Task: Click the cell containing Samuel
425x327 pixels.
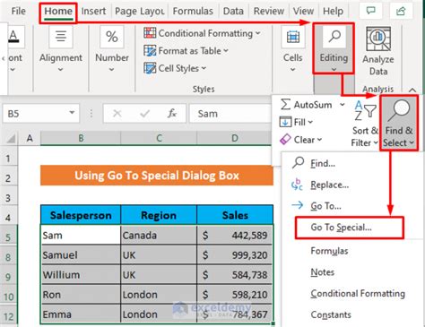Action: point(81,255)
